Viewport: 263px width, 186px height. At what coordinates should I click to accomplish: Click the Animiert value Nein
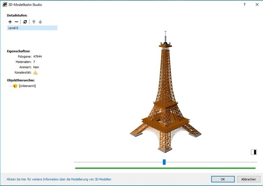[36, 67]
